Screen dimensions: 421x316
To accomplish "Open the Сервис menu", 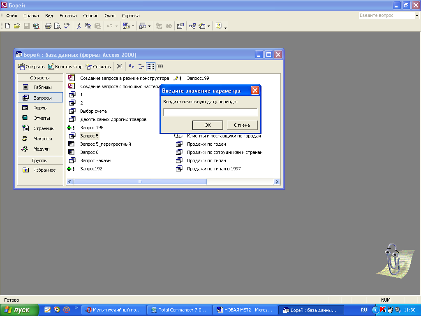I will tap(90, 16).
